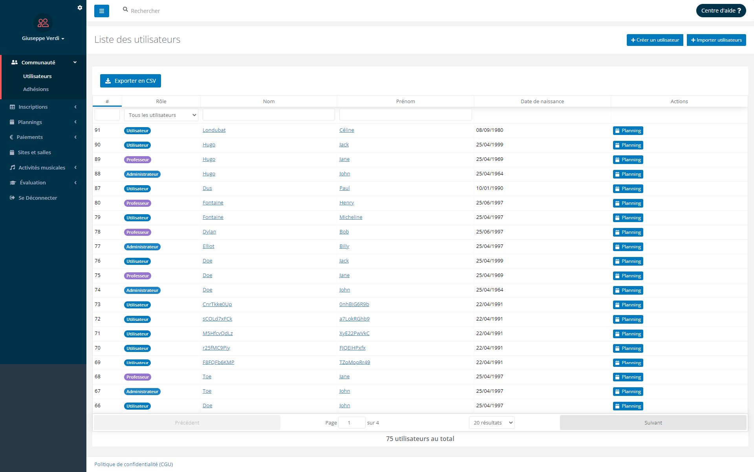Open the Tous les utilisateurs role filter
754x472 pixels.
coord(161,115)
